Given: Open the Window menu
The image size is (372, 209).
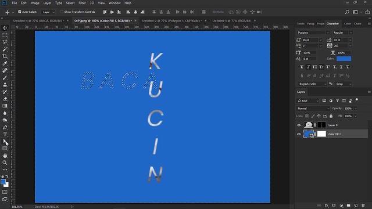Looking at the screenshot, I should click(x=115, y=3).
